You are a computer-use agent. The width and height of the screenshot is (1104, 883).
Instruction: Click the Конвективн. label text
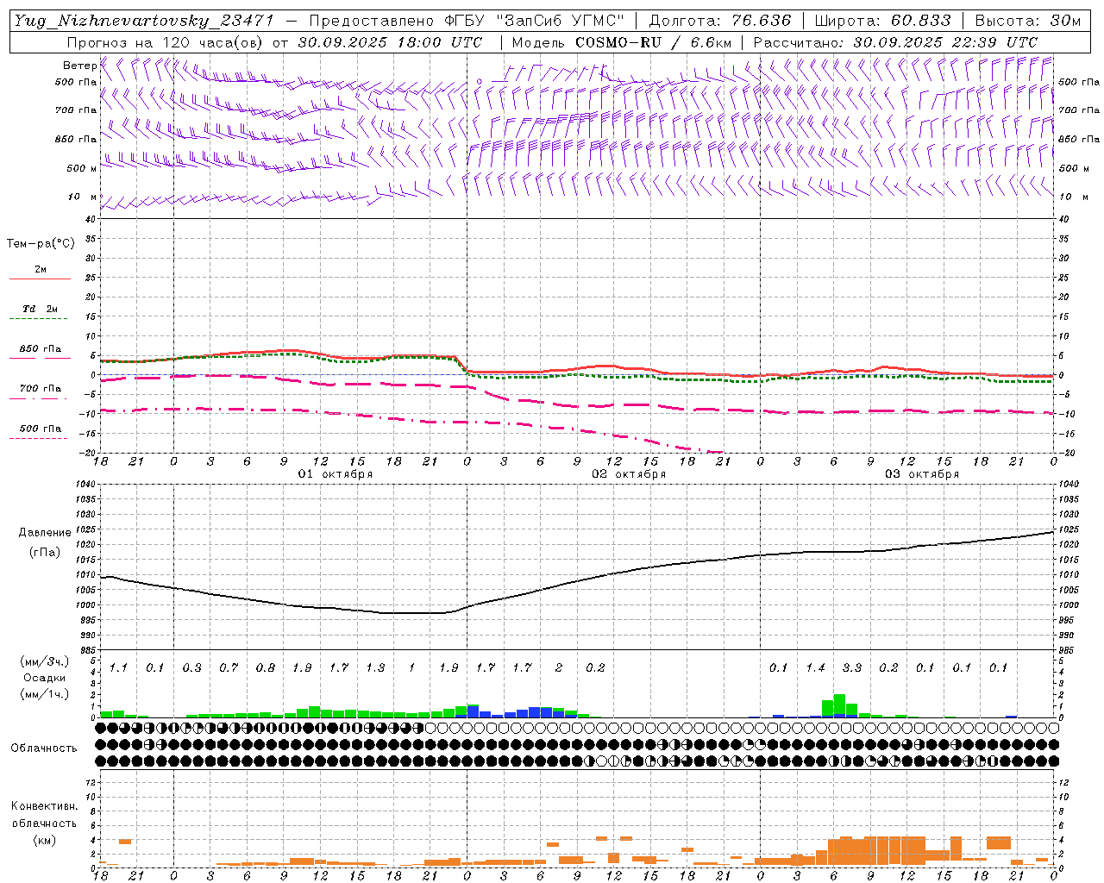[x=44, y=806]
